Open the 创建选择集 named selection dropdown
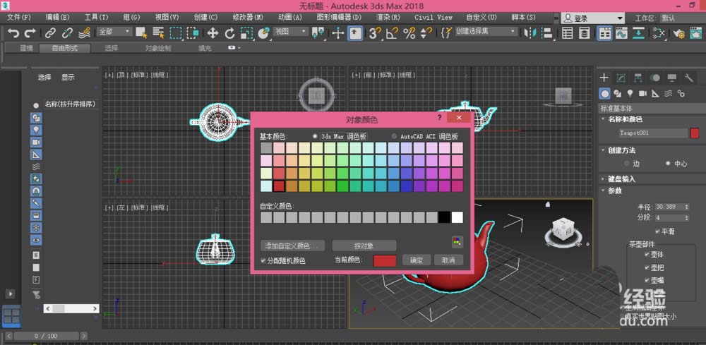The image size is (706, 345). [x=486, y=32]
